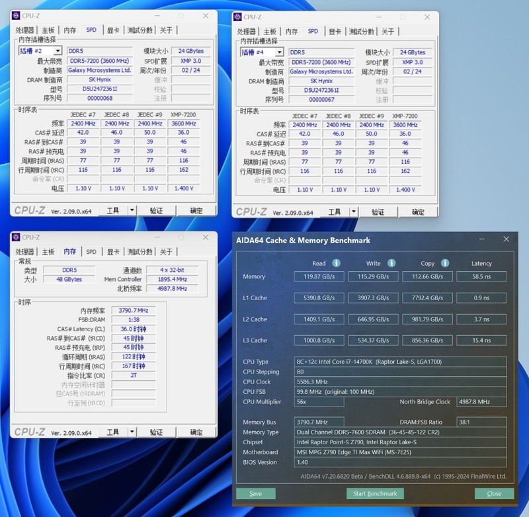Switch to the 处理器 (CPU) tab
The image size is (529, 517).
pos(23,30)
